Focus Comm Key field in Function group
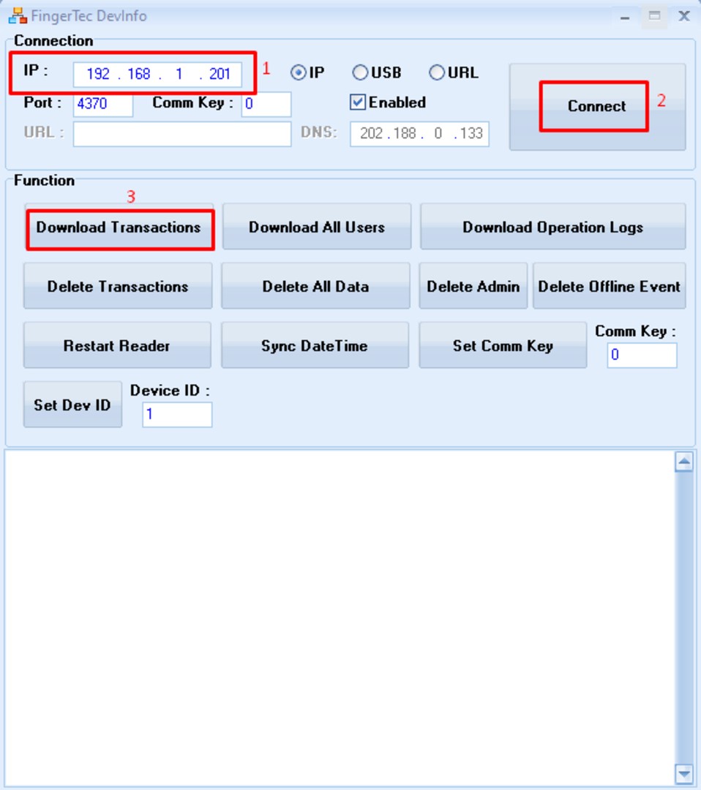The width and height of the screenshot is (701, 790). tap(642, 355)
